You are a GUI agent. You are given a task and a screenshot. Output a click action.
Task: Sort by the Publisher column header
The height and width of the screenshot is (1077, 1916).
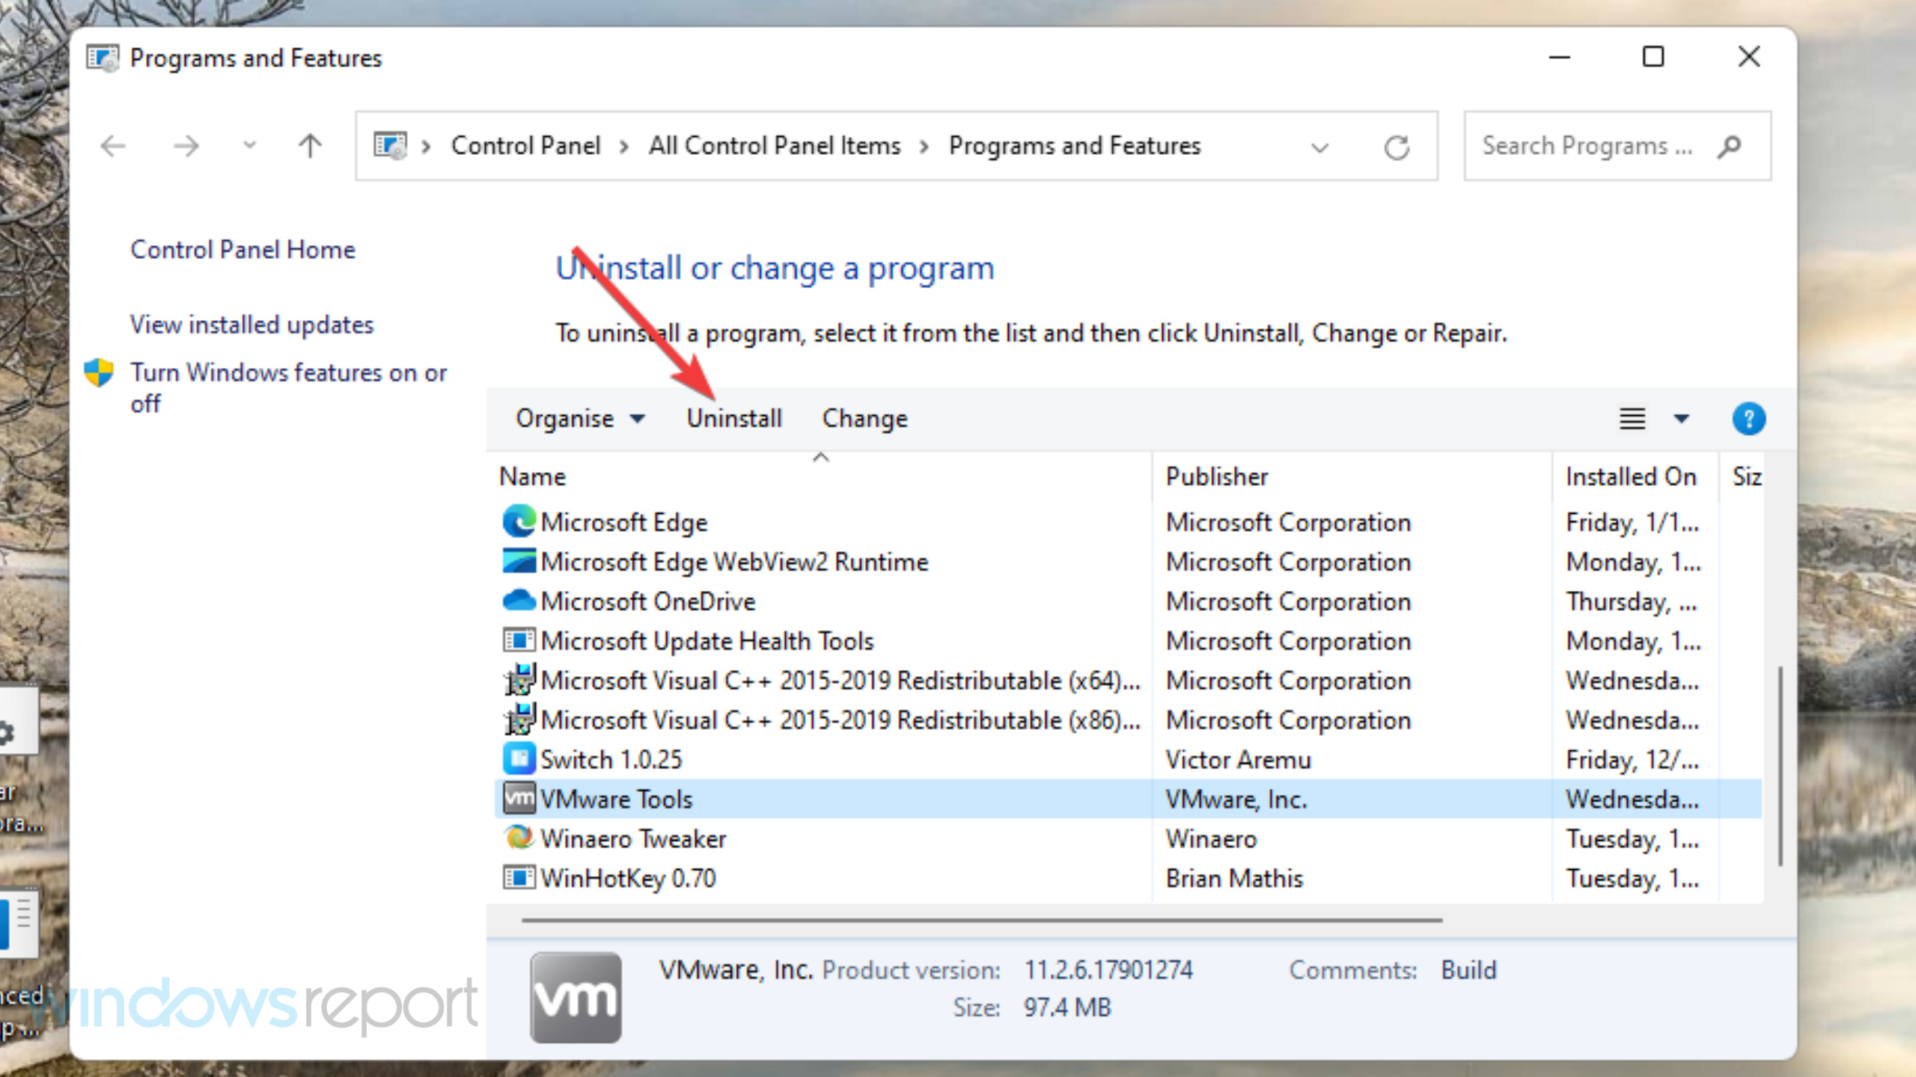pyautogui.click(x=1352, y=476)
